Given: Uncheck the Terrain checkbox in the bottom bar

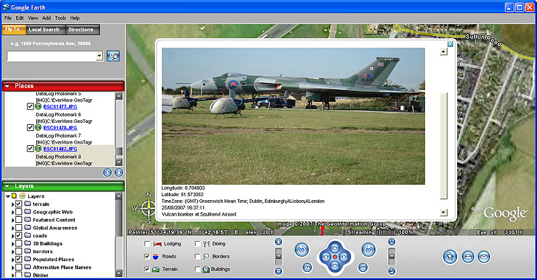Looking at the screenshot, I should click(x=147, y=269).
